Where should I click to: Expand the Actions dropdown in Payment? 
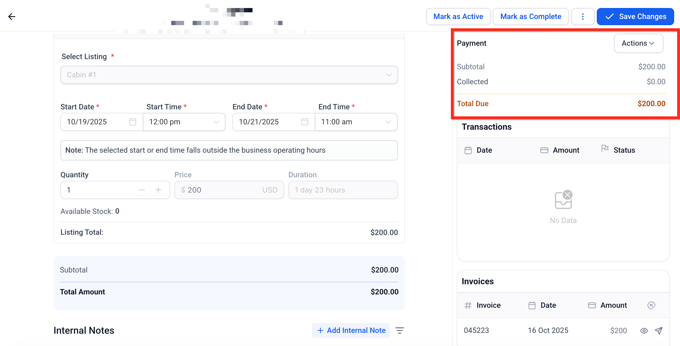(x=638, y=43)
